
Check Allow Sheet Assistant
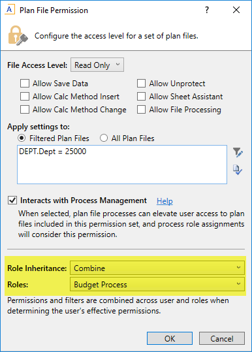[142, 97]
